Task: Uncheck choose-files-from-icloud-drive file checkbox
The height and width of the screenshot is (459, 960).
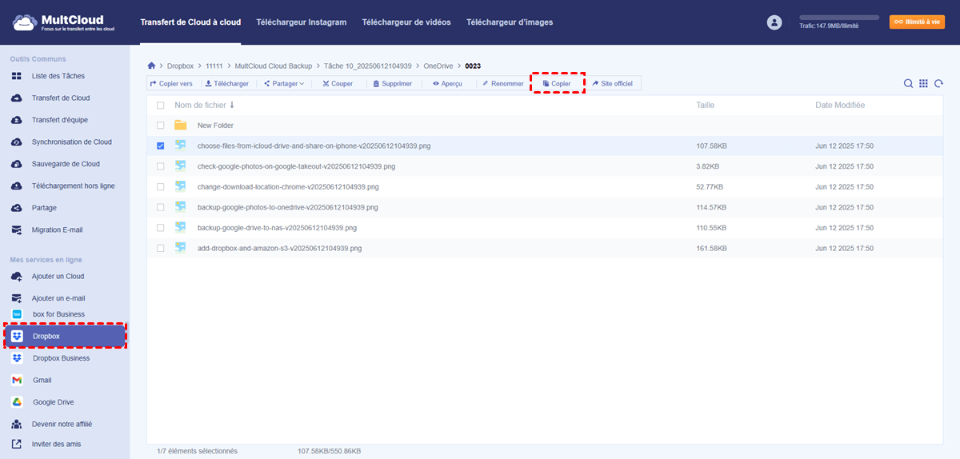Action: pos(161,146)
